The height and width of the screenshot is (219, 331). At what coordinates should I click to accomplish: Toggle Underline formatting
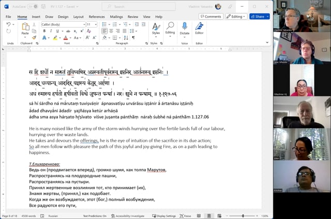(x=57, y=31)
